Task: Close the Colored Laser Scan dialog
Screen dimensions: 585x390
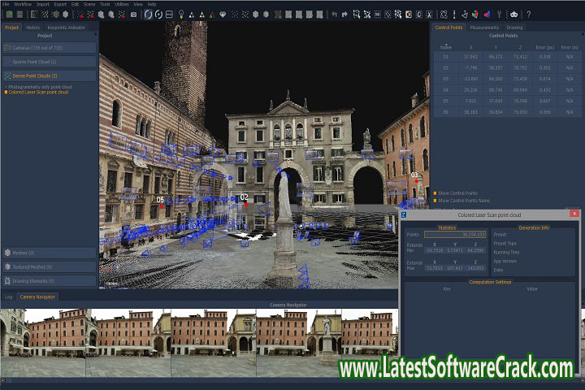Action: click(574, 214)
